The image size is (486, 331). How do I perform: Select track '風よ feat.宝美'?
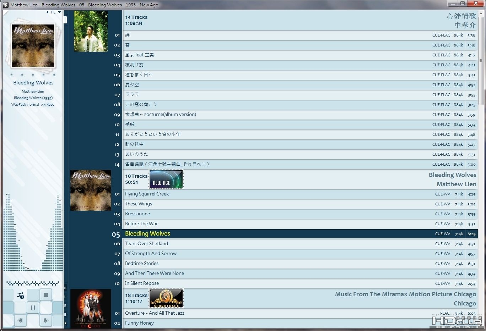300,55
